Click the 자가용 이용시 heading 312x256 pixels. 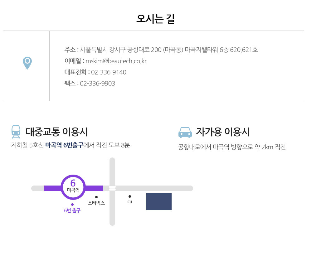[x=223, y=132]
